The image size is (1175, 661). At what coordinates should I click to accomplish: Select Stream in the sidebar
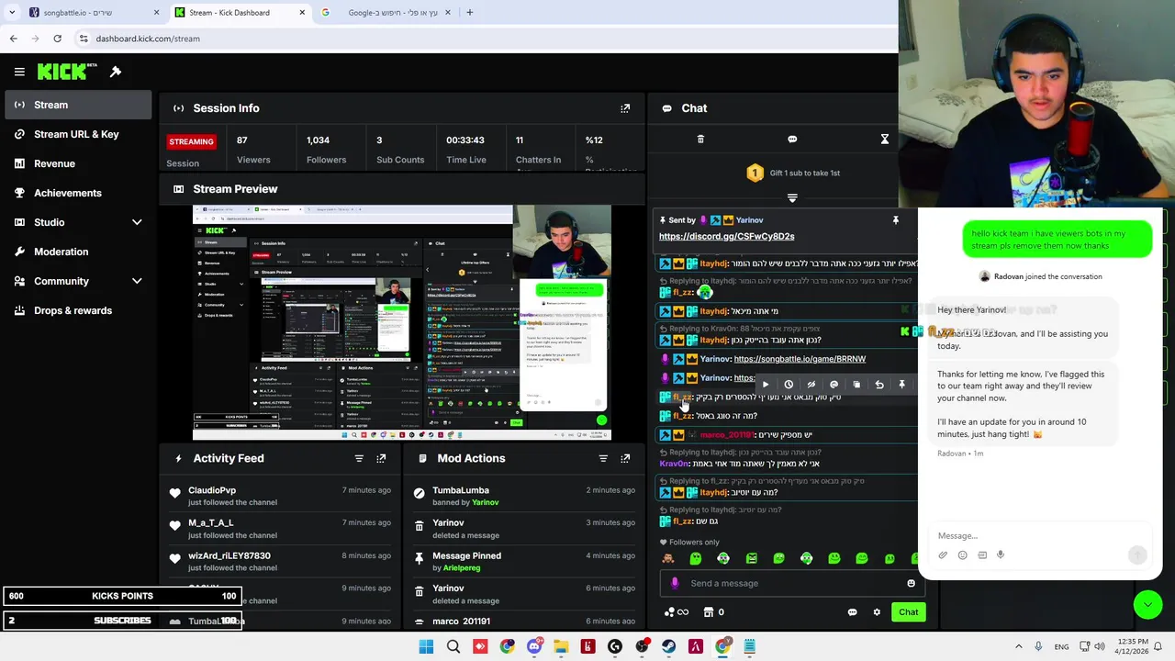[x=76, y=105]
